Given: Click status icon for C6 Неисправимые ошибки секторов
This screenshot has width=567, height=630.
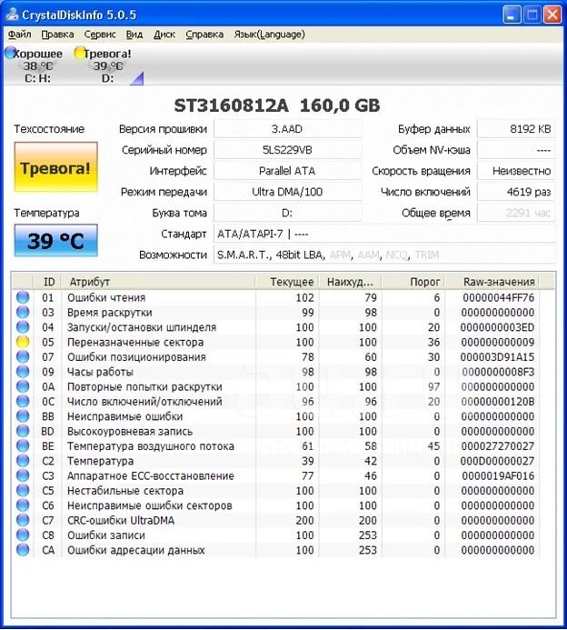Looking at the screenshot, I should (23, 505).
